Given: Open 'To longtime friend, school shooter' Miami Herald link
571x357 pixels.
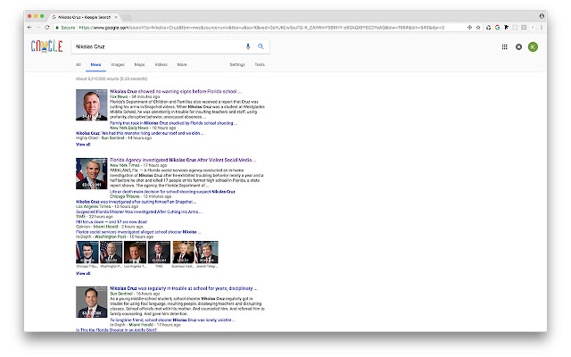Looking at the screenshot, I should point(172,320).
